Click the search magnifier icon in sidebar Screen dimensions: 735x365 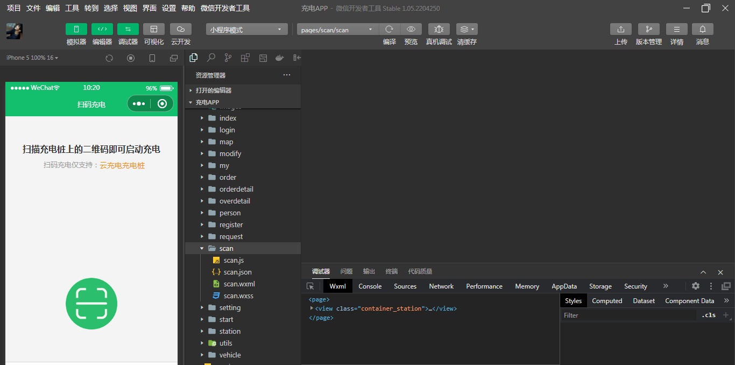(x=211, y=58)
